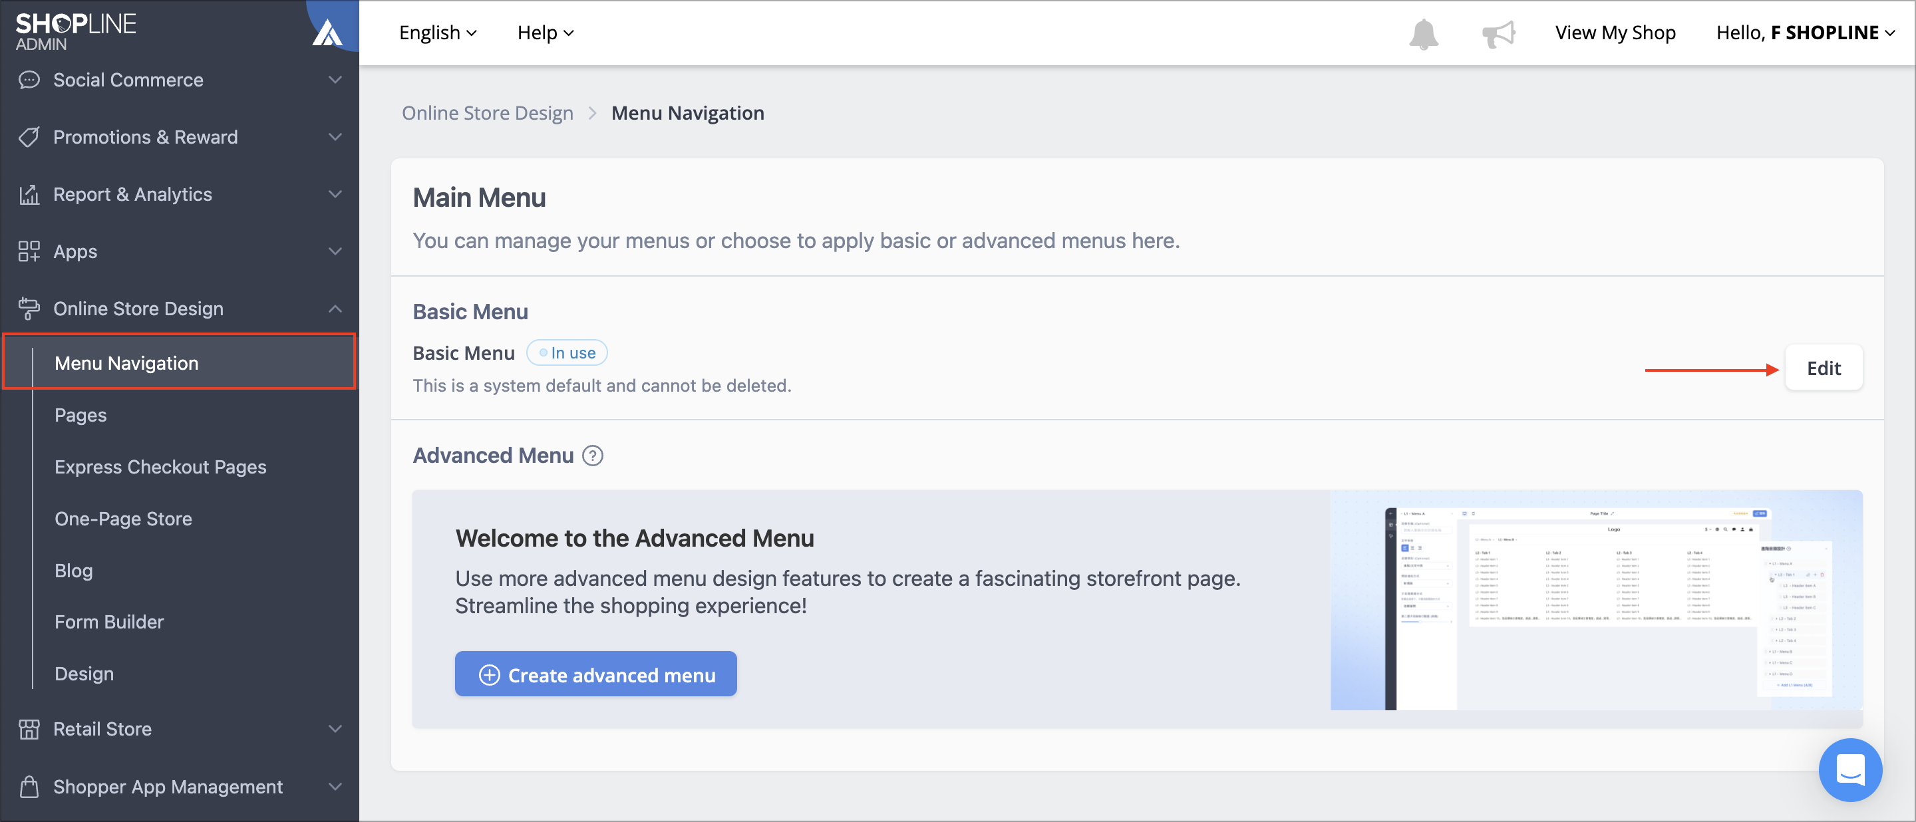Click the Apps grid icon

pyautogui.click(x=29, y=251)
